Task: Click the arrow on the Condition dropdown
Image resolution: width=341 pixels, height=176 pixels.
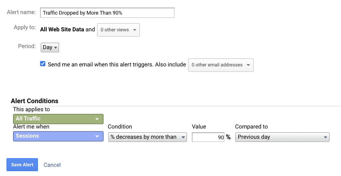Action: click(x=183, y=137)
